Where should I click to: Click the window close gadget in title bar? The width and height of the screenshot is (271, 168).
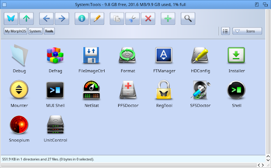coord(4,5)
